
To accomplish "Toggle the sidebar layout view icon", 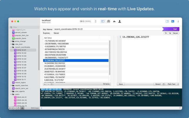I will (x=103, y=21).
